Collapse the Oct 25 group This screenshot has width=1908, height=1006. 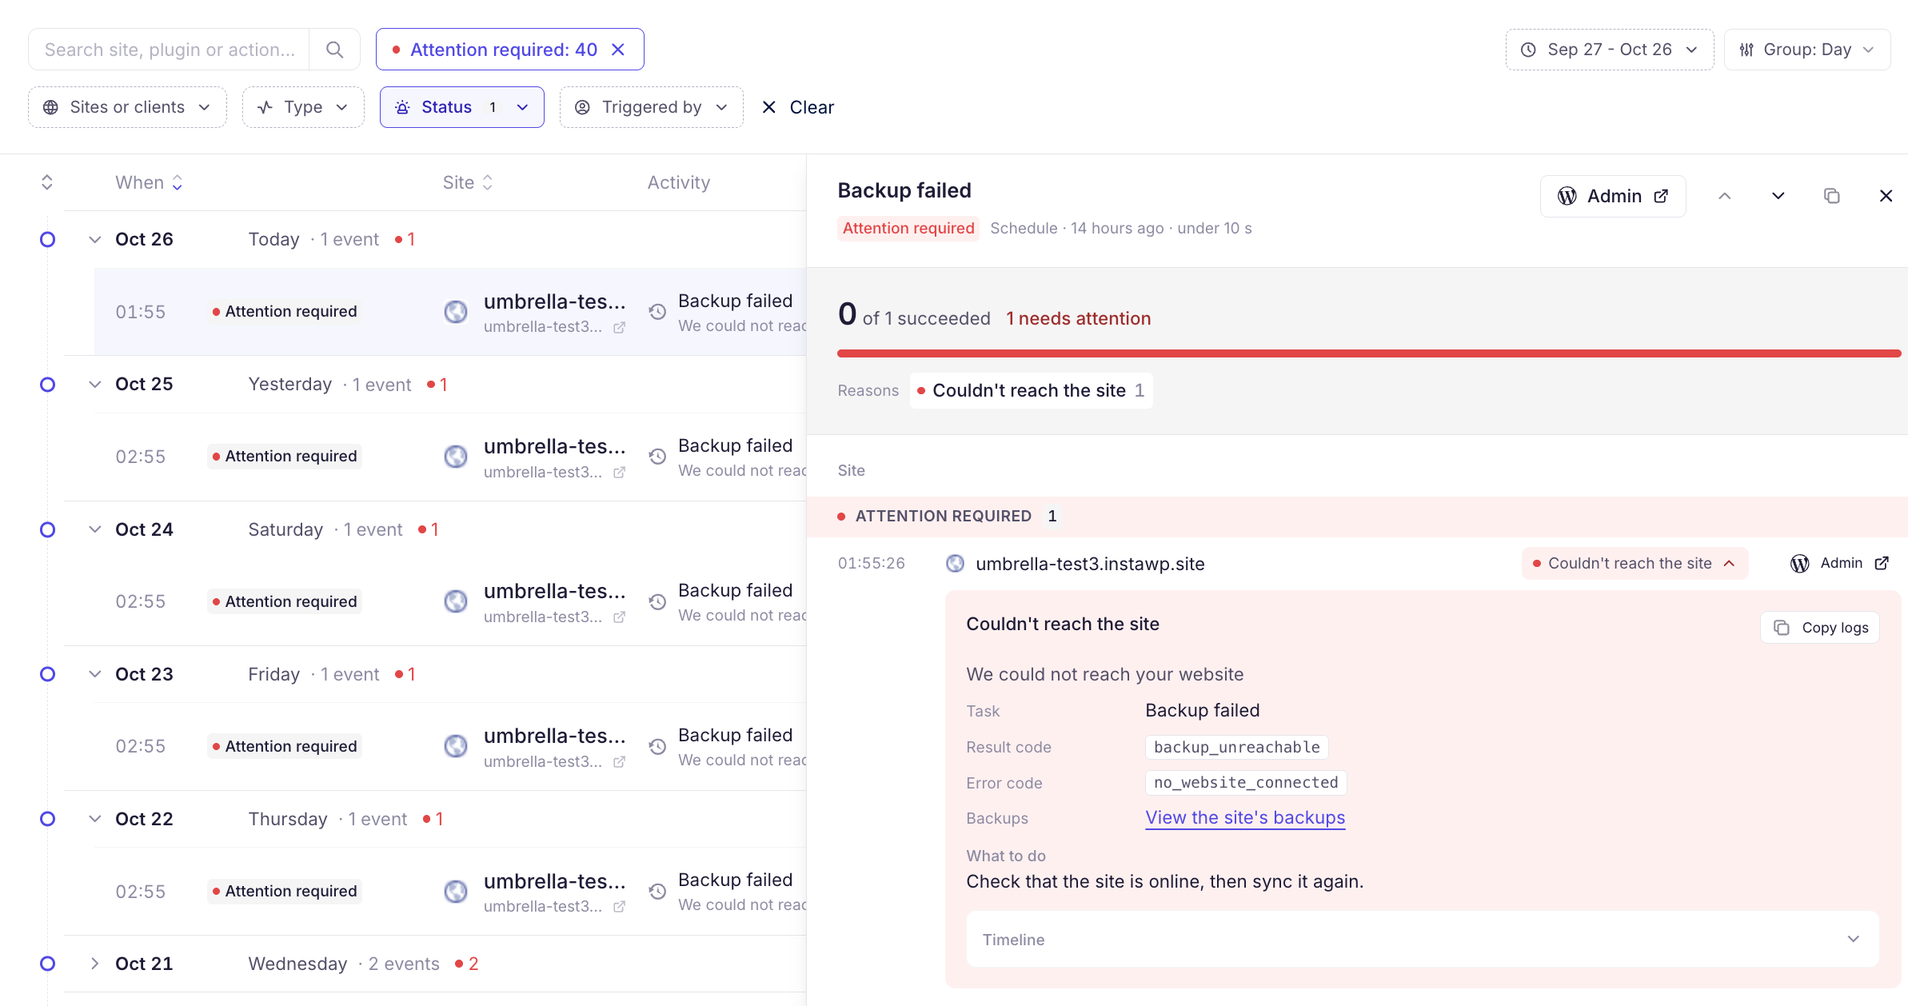(95, 384)
